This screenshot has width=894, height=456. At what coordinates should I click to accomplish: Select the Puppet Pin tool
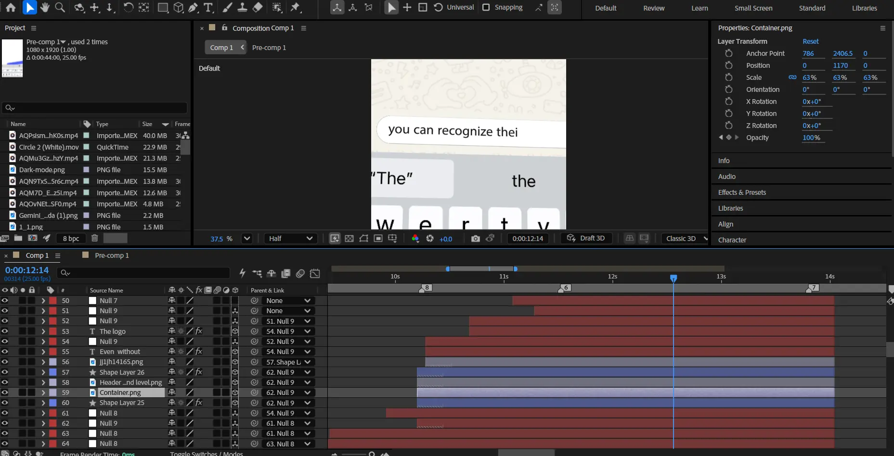click(295, 7)
